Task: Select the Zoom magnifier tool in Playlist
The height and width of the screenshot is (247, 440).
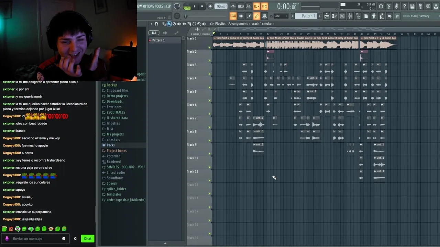Action: click(199, 24)
